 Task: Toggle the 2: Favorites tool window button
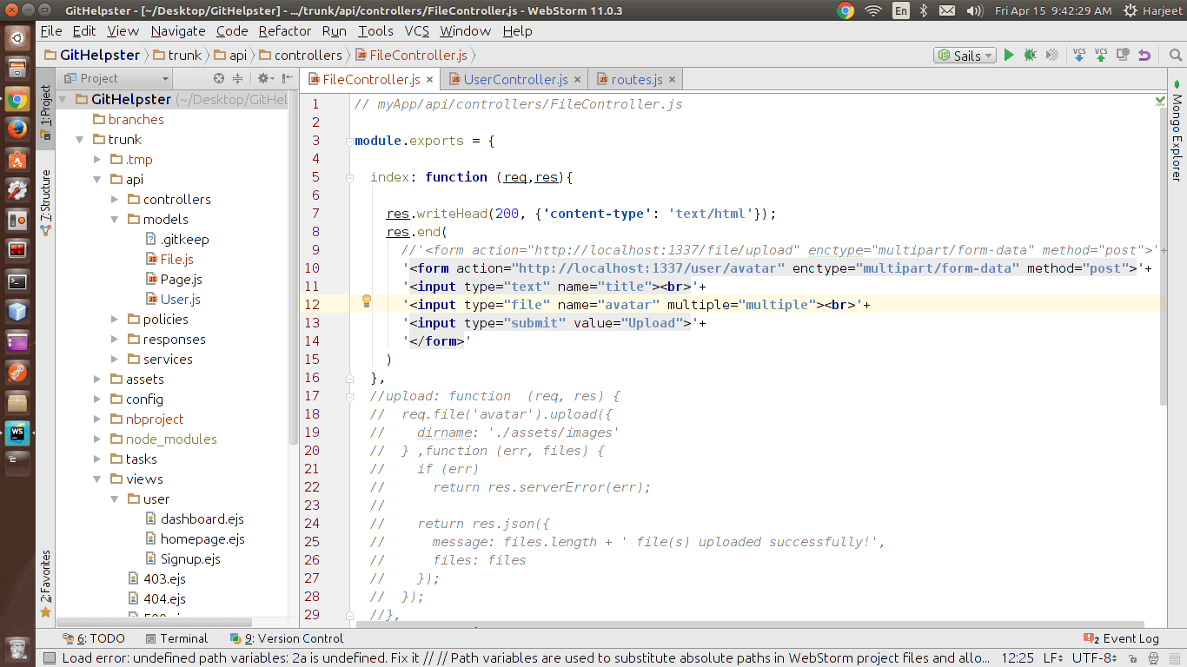[x=46, y=584]
